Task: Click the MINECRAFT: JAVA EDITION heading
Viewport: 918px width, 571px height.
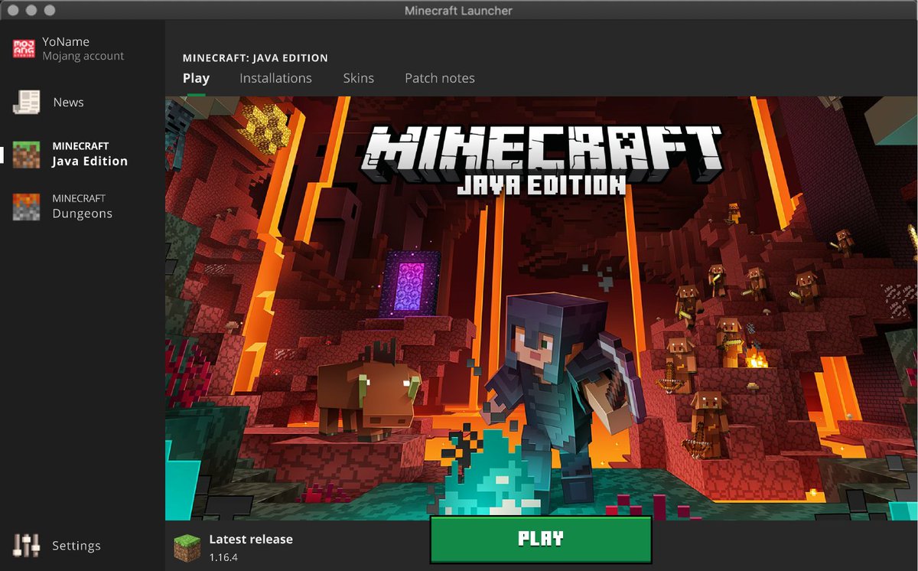Action: (256, 58)
